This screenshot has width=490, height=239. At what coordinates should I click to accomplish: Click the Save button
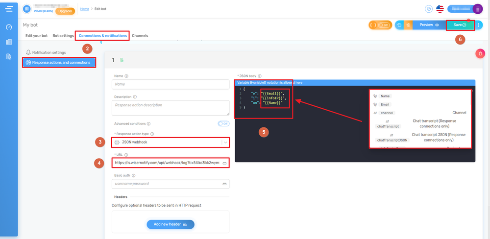click(460, 25)
